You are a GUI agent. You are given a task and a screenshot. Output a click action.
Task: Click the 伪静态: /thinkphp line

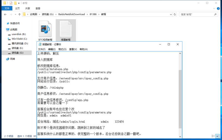[x=51, y=88]
